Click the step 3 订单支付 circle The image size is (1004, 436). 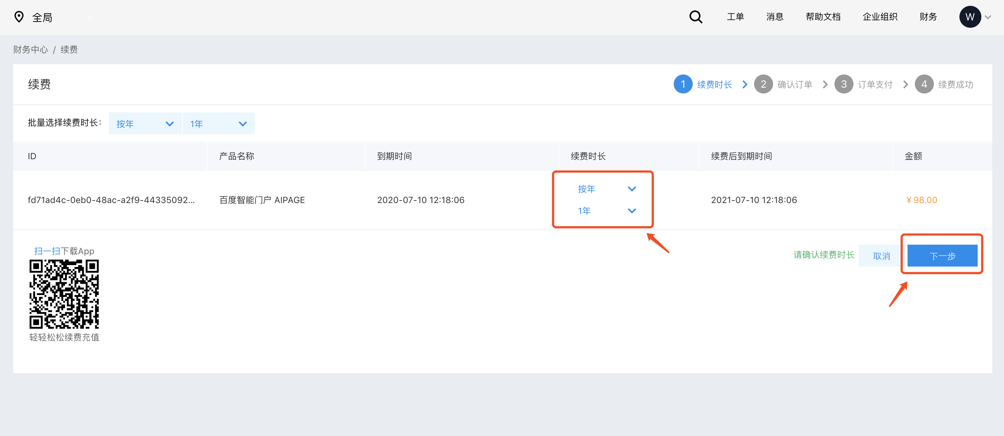point(843,84)
